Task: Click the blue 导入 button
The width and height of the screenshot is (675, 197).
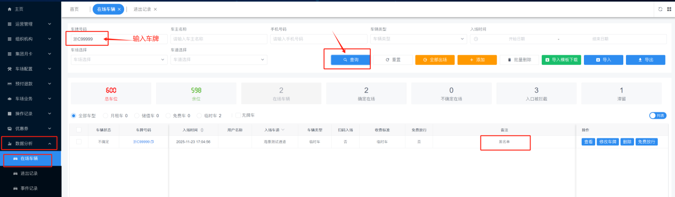Action: click(604, 60)
